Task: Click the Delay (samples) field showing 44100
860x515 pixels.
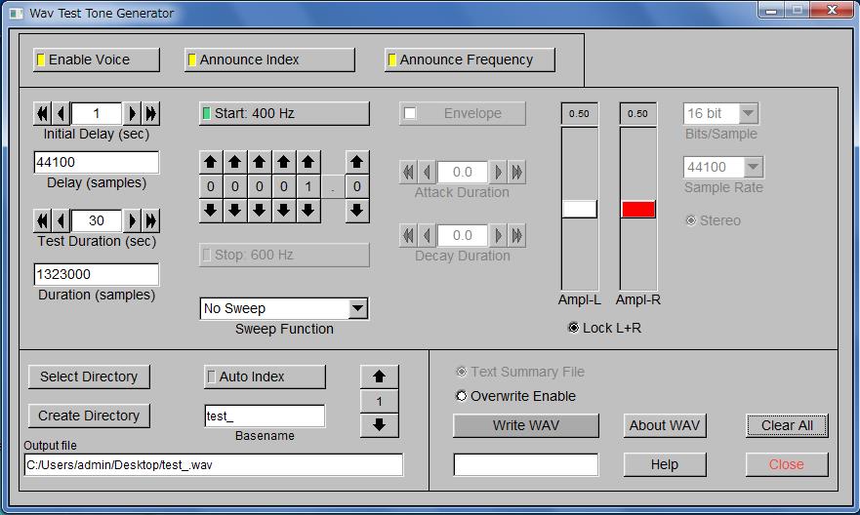Action: pos(97,162)
